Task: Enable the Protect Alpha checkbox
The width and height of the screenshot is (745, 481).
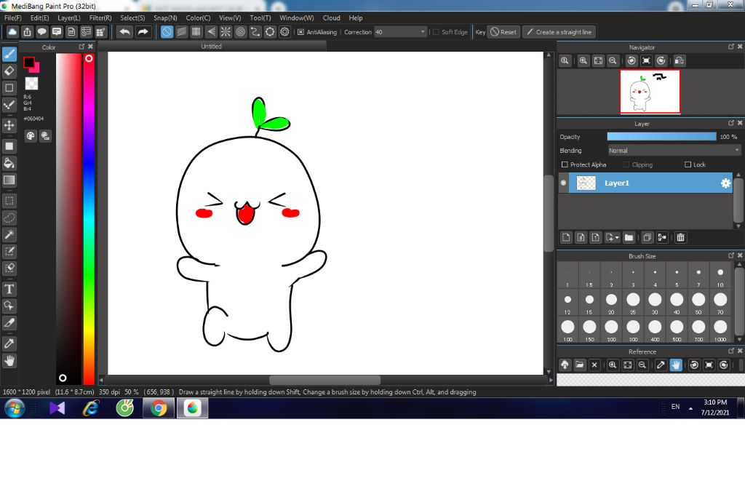Action: [x=565, y=164]
